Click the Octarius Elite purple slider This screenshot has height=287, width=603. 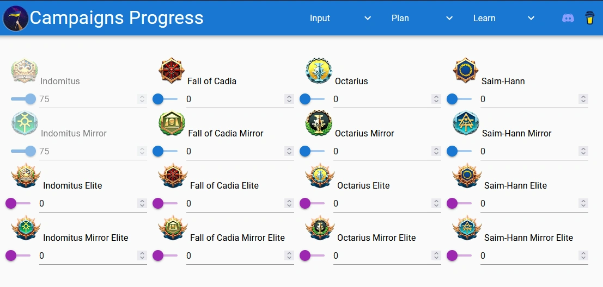coord(312,203)
